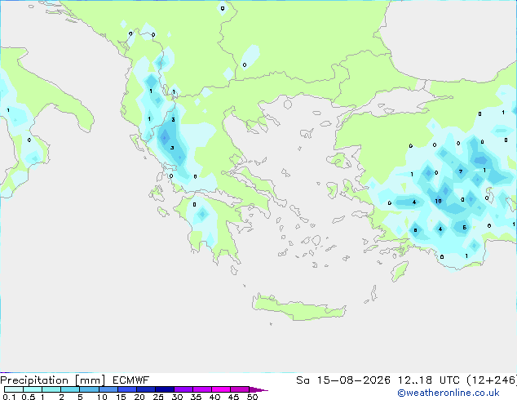This screenshot has height=400, width=517.
Task: Select the 35–40 mm legend color box
Action: pyautogui.click(x=202, y=389)
